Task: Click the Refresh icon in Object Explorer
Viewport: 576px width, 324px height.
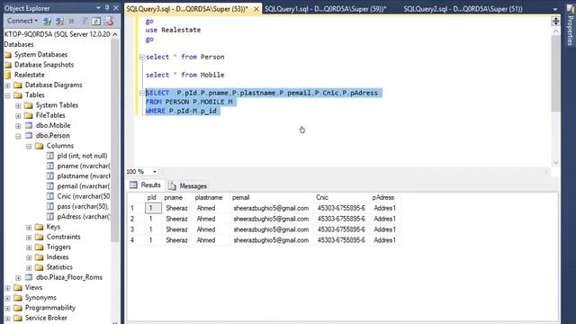Action: point(96,22)
